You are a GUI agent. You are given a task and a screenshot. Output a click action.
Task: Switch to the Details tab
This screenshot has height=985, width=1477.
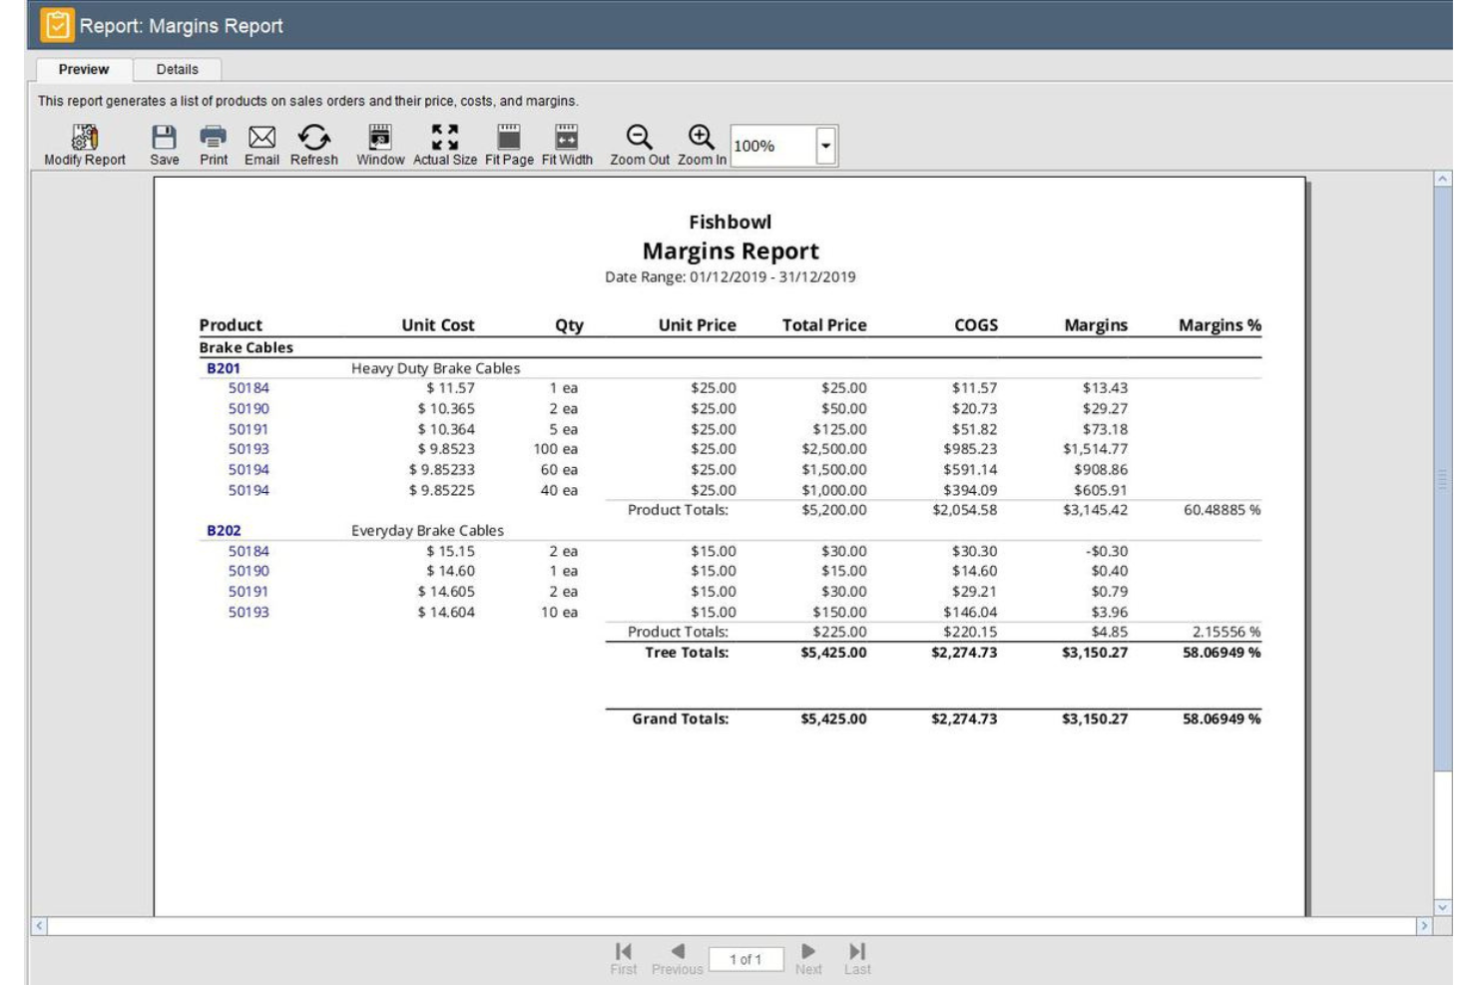coord(177,69)
